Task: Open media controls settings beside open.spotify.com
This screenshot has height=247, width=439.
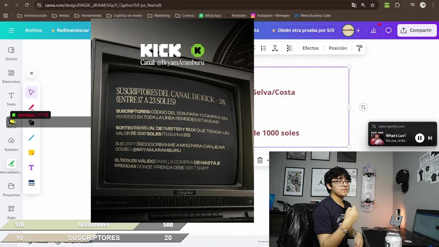Action: (374, 126)
